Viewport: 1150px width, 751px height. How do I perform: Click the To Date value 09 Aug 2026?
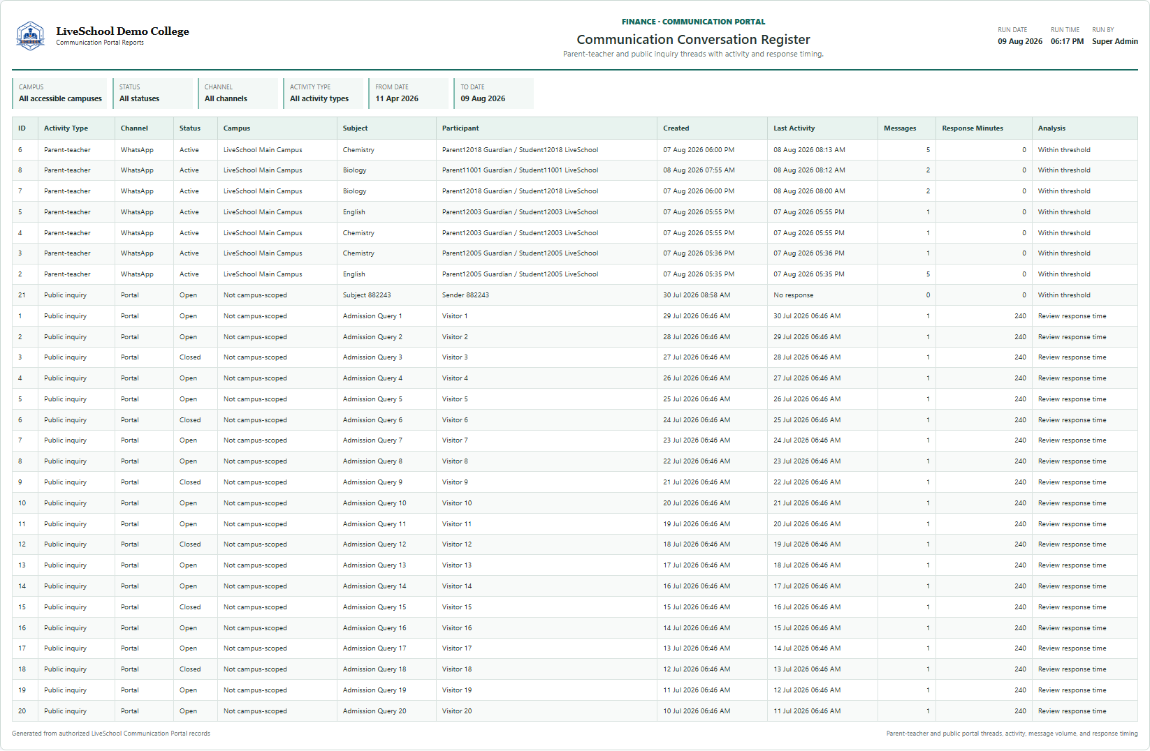[x=483, y=98]
